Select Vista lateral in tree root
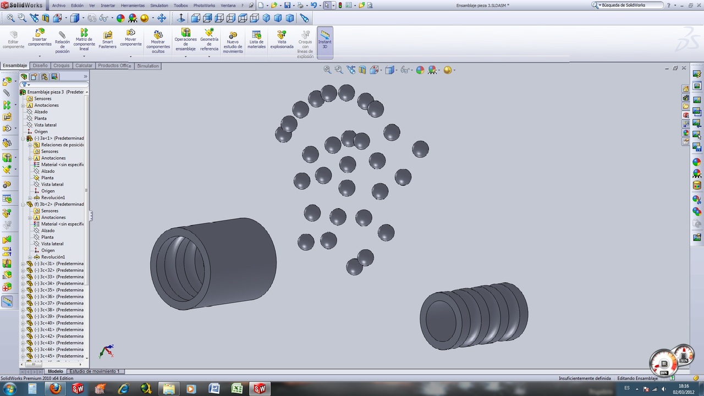 tap(45, 125)
